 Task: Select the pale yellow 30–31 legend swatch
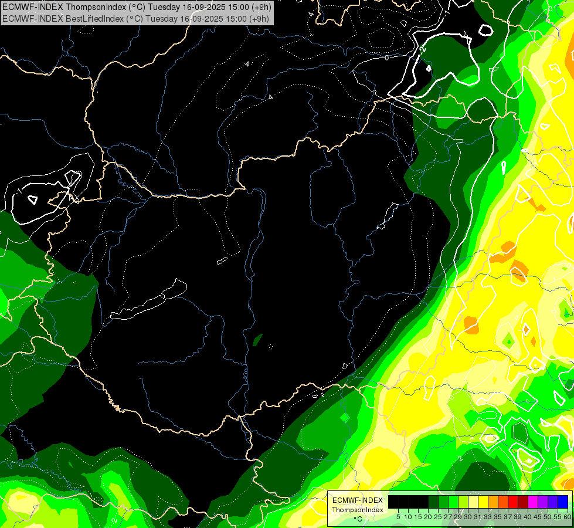point(473,502)
